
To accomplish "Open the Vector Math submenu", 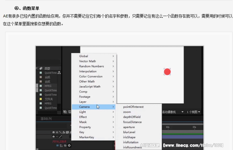I will (x=94, y=61).
